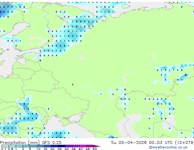This screenshot has height=150, width=194.
Task: Click the 'GFS 0.25' model label
Action: (x=52, y=143)
